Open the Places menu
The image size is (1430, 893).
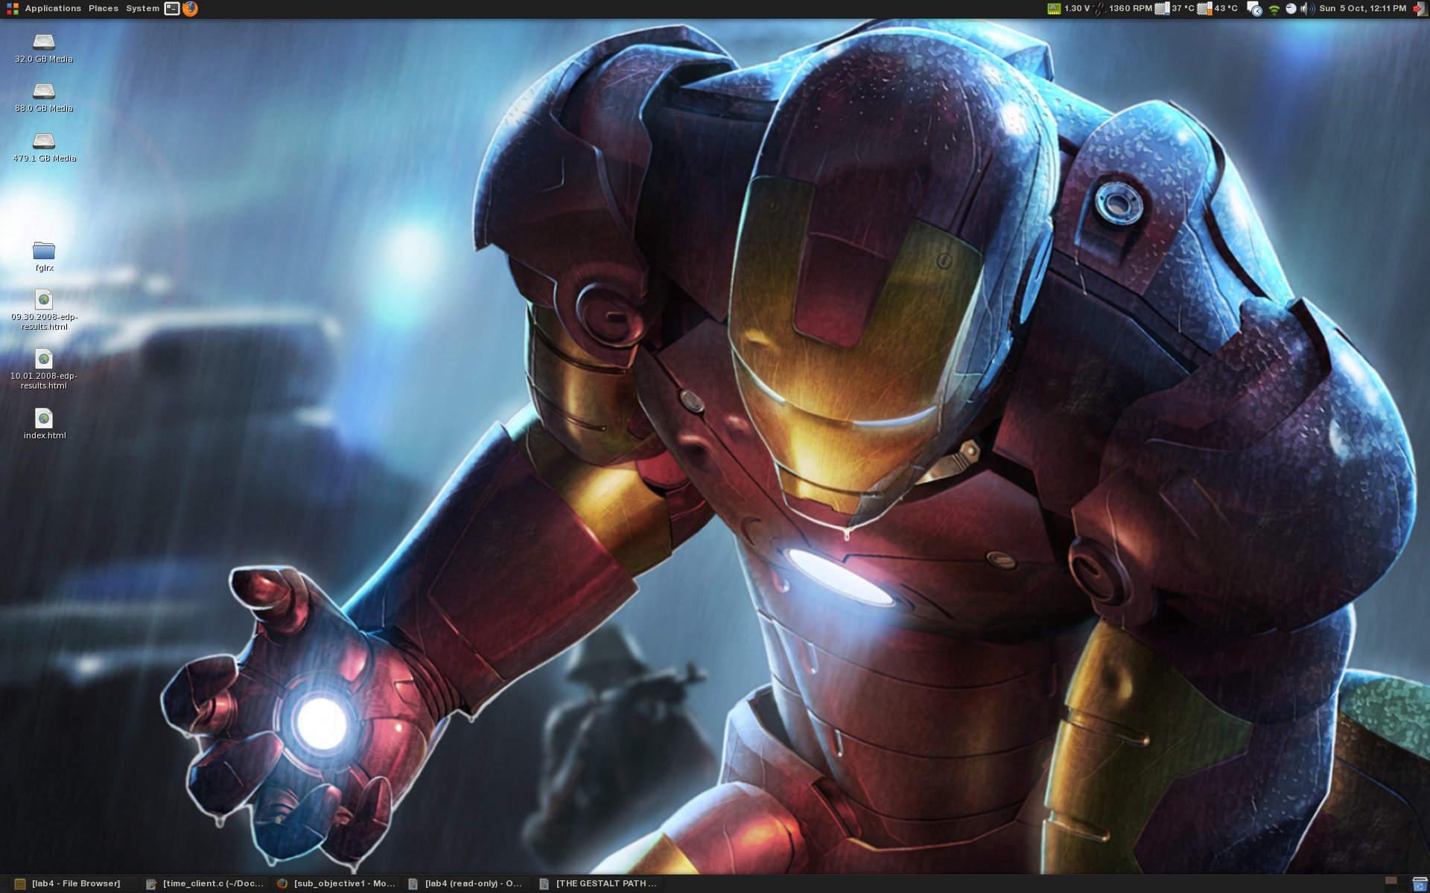tap(103, 9)
